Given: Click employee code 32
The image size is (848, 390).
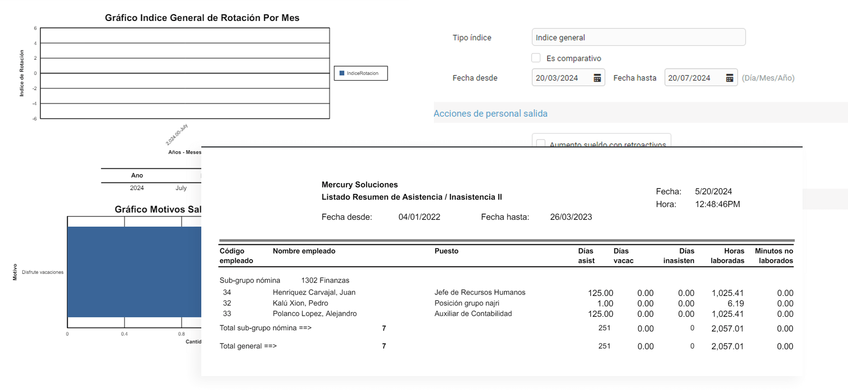Looking at the screenshot, I should (227, 303).
